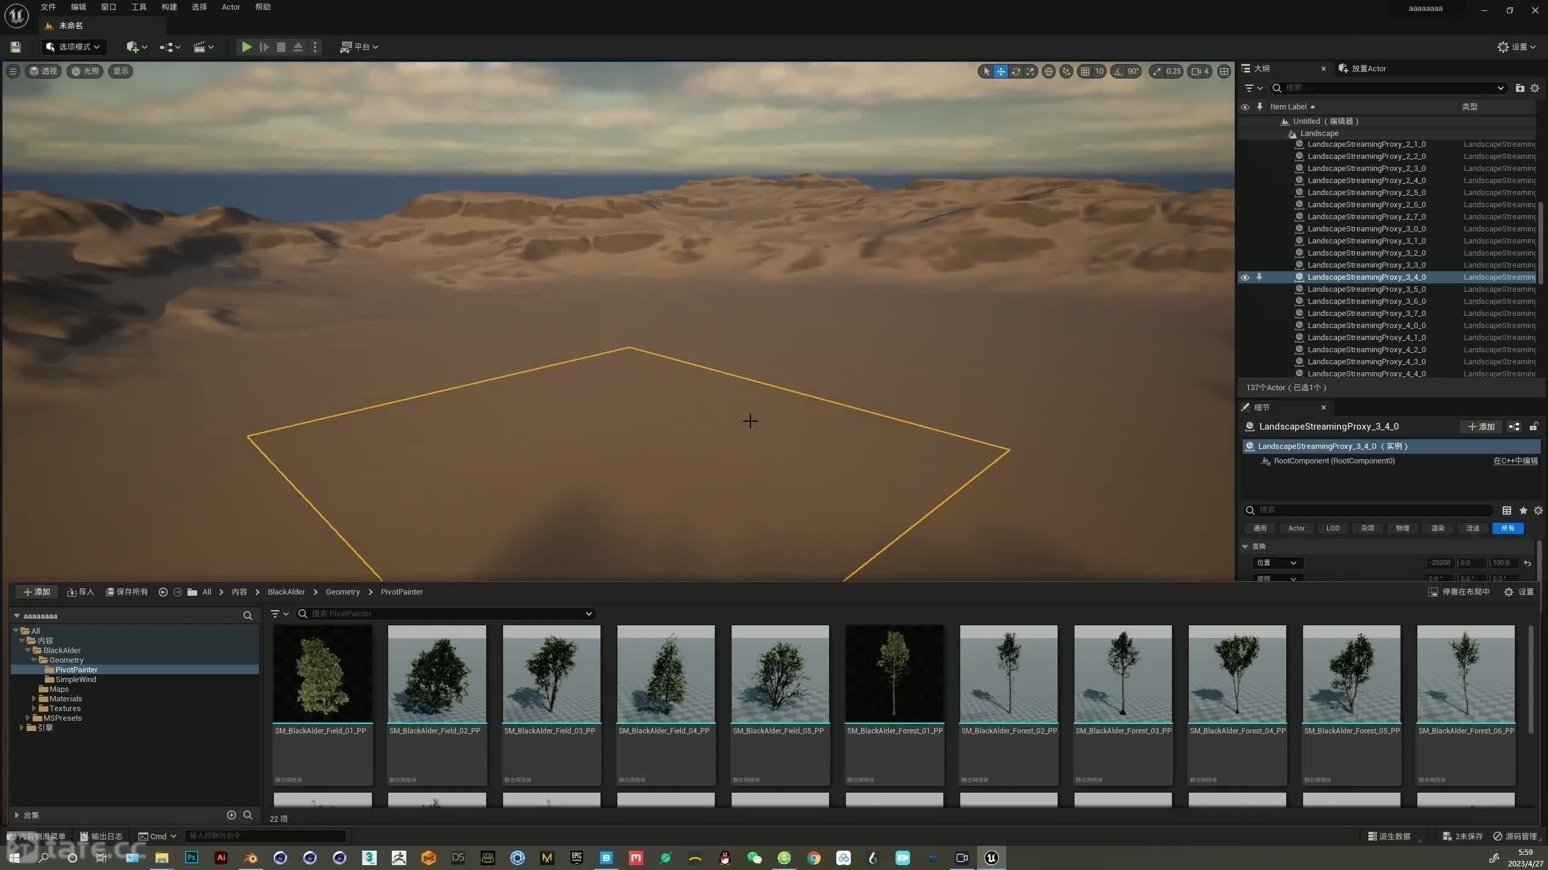Select SimpleWind folder in content tree
The width and height of the screenshot is (1548, 870).
[x=76, y=680]
